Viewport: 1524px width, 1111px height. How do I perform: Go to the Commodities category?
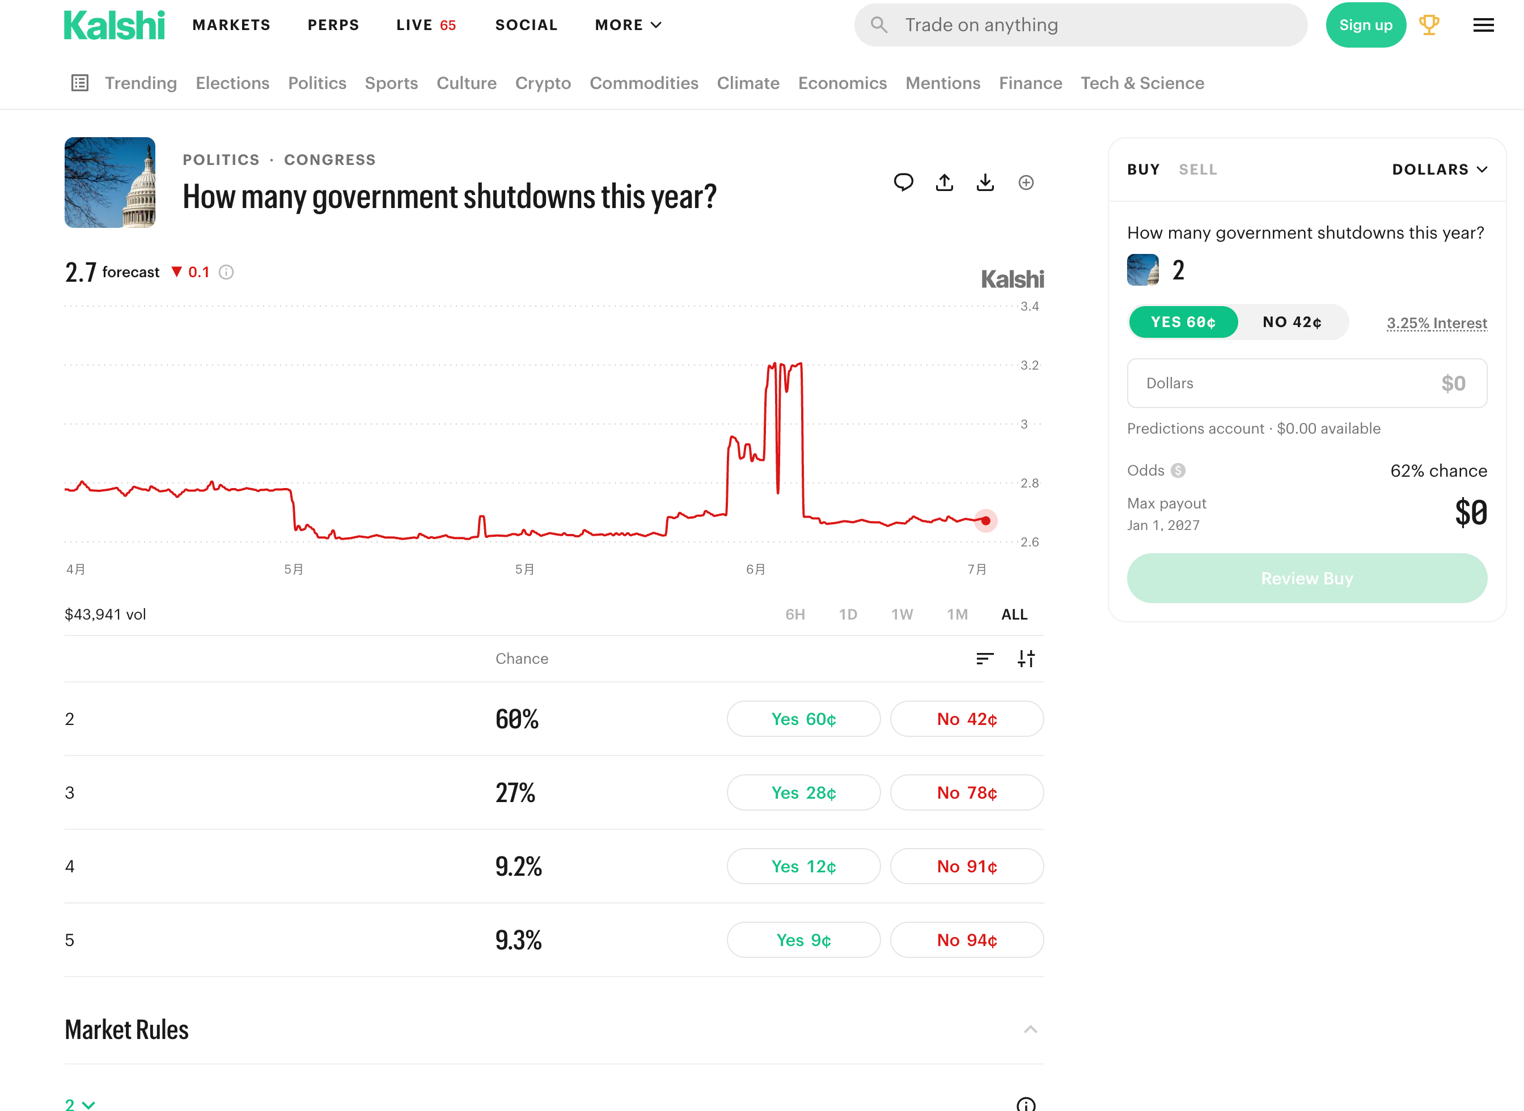pyautogui.click(x=644, y=83)
